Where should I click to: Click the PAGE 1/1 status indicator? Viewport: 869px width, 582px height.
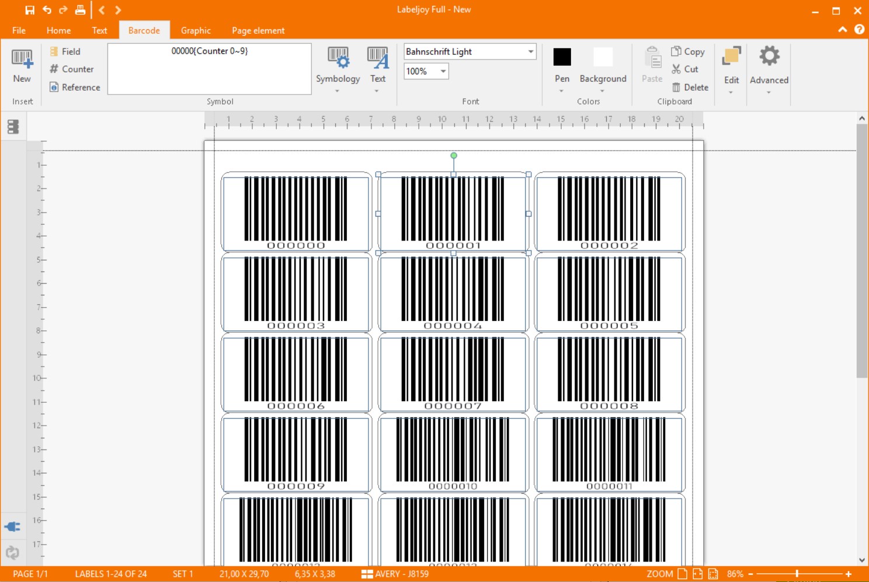pyautogui.click(x=30, y=574)
